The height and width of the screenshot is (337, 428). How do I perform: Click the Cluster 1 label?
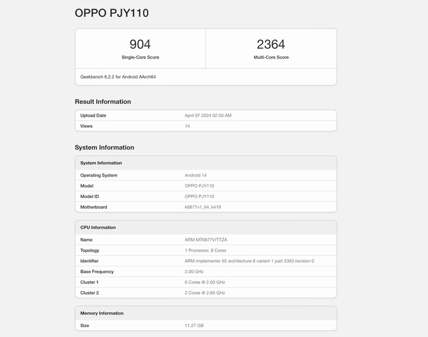click(89, 282)
